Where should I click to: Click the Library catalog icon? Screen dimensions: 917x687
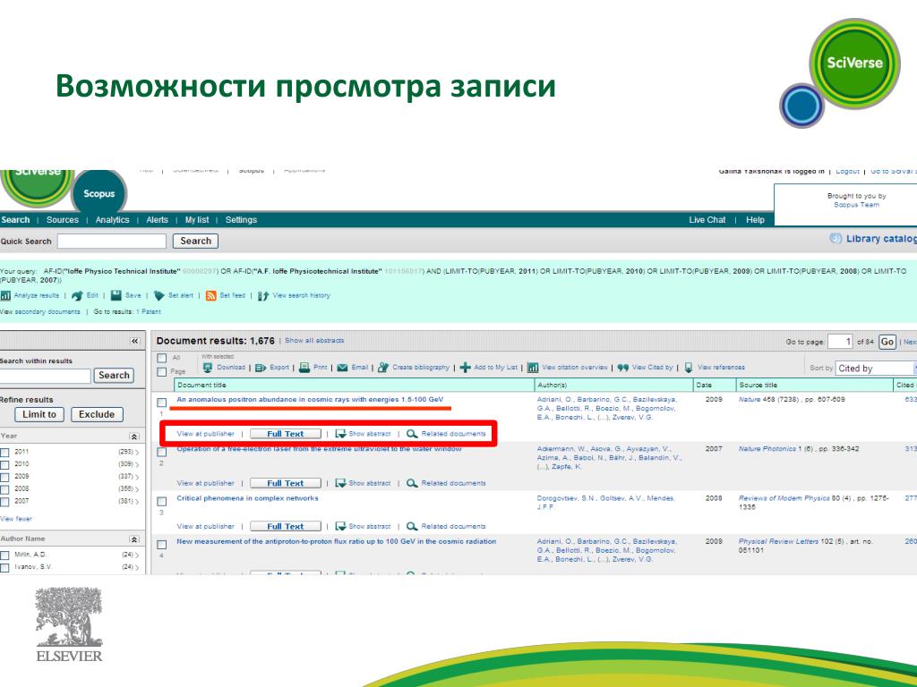(x=836, y=238)
